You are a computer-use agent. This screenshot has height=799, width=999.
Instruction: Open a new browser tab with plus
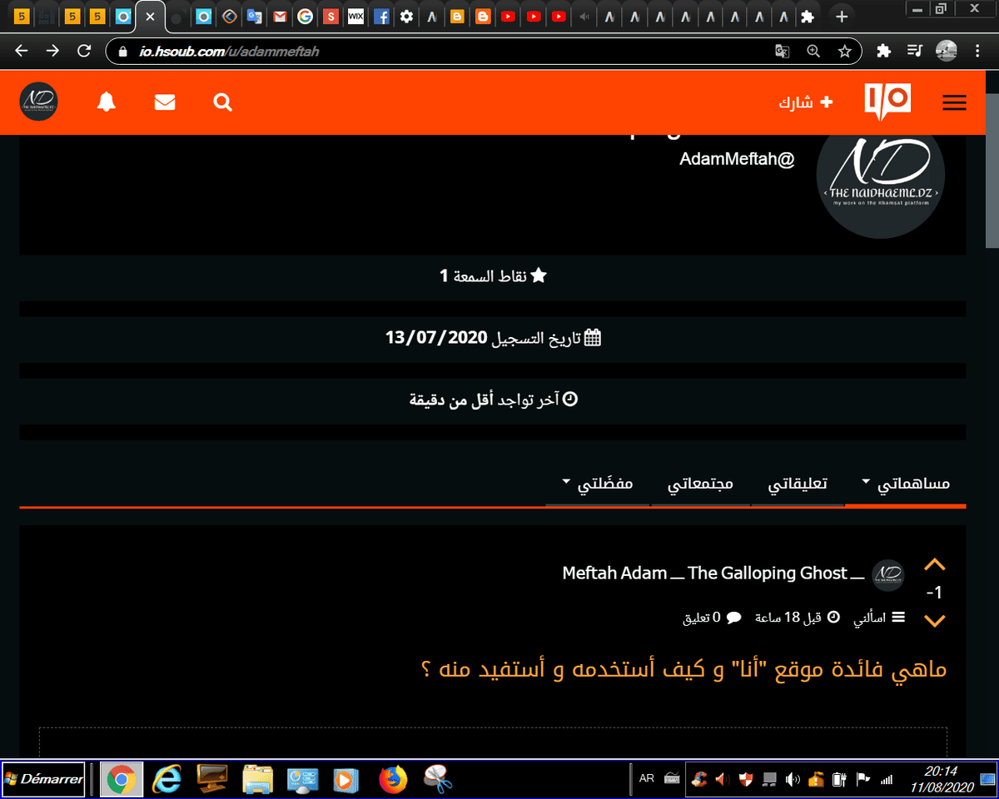click(x=842, y=16)
